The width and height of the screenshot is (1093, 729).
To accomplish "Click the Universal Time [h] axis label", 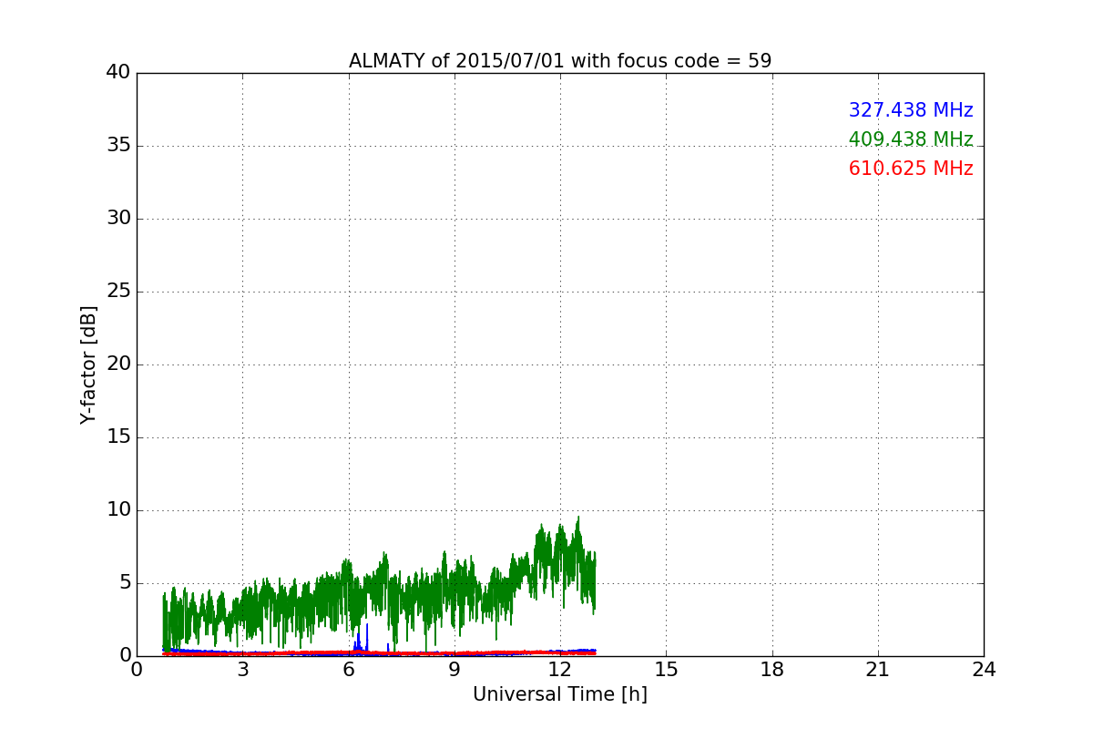I will [560, 694].
